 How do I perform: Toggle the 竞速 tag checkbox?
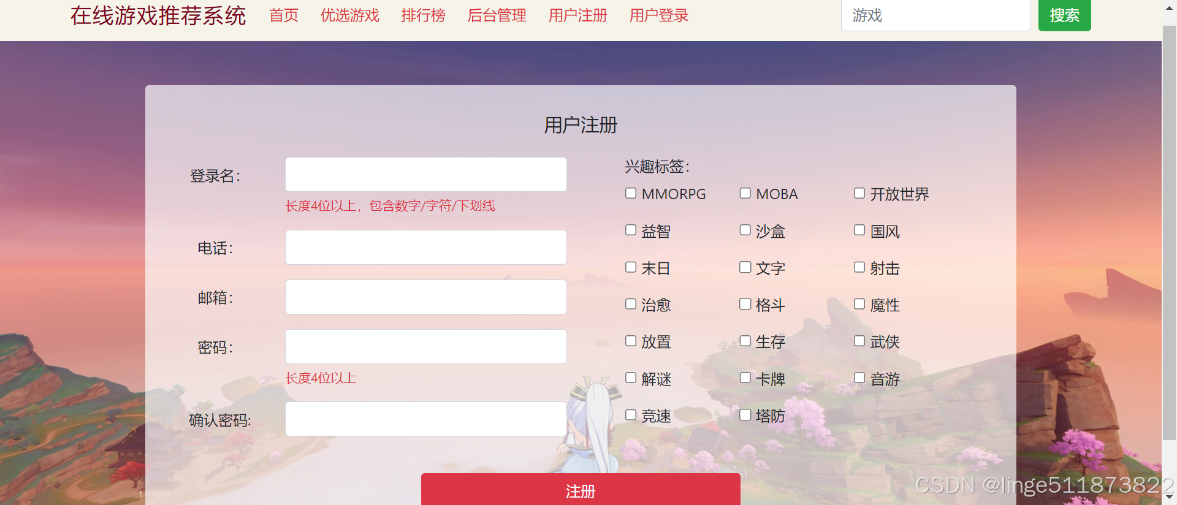pos(631,415)
